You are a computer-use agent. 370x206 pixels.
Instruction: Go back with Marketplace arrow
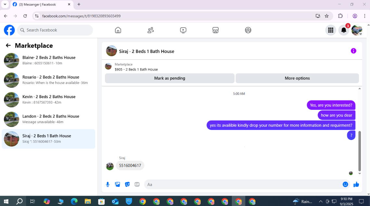[x=8, y=45]
